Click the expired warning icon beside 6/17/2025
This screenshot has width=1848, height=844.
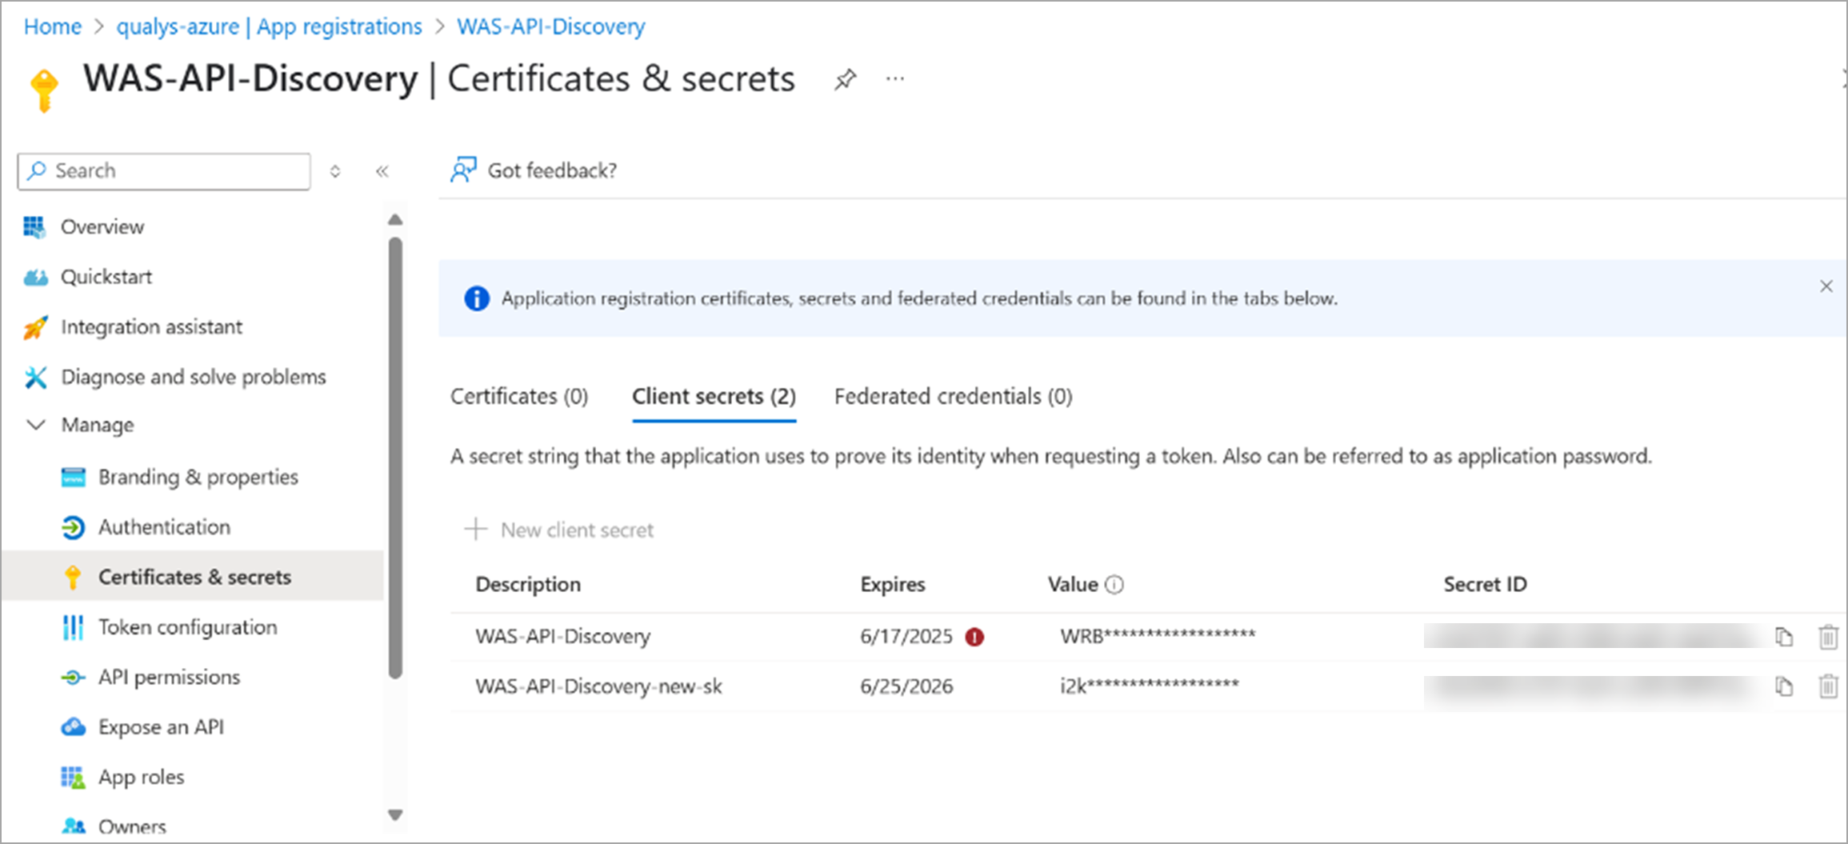coord(974,637)
